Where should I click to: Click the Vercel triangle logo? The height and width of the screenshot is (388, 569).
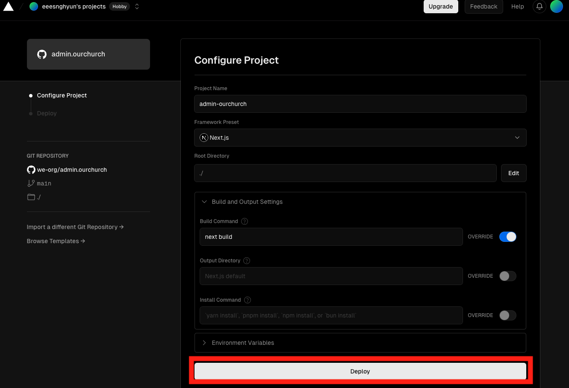coord(9,6)
